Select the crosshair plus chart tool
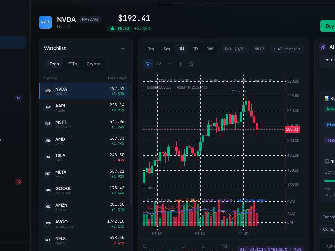Viewport: 335px width, 251px height. (x=180, y=64)
